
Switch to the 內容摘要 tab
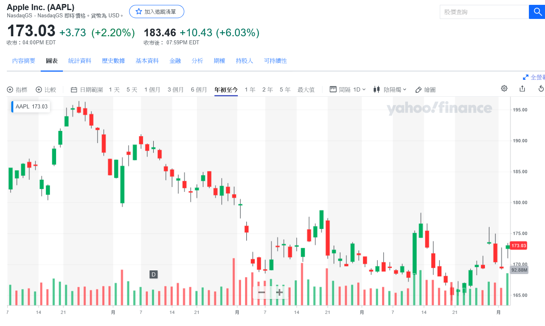pyautogui.click(x=24, y=61)
